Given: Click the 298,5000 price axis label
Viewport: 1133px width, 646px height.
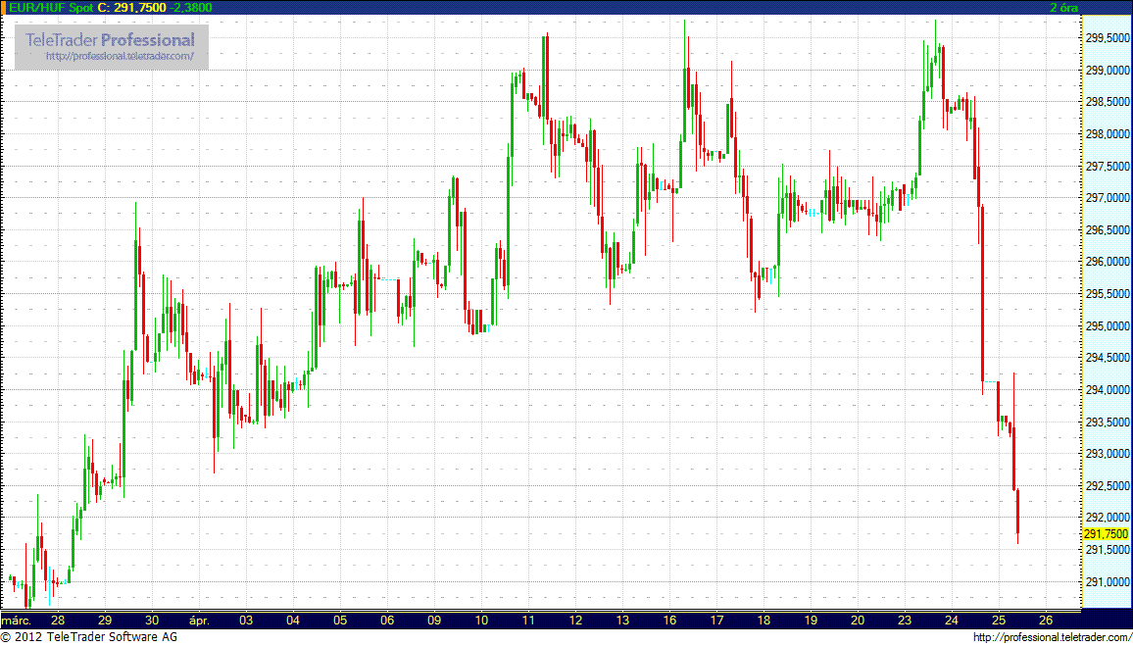Looking at the screenshot, I should [x=1108, y=103].
